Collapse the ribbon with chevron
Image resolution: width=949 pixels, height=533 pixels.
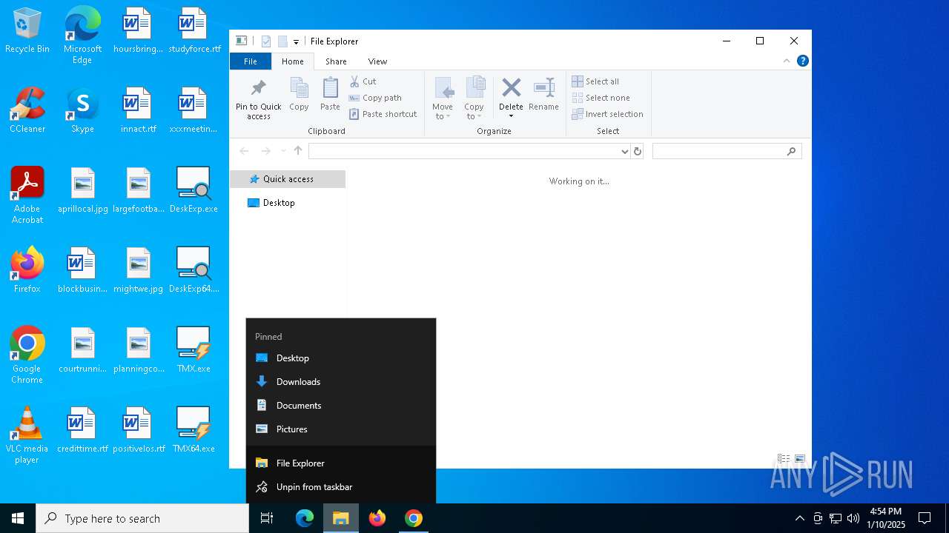787,61
